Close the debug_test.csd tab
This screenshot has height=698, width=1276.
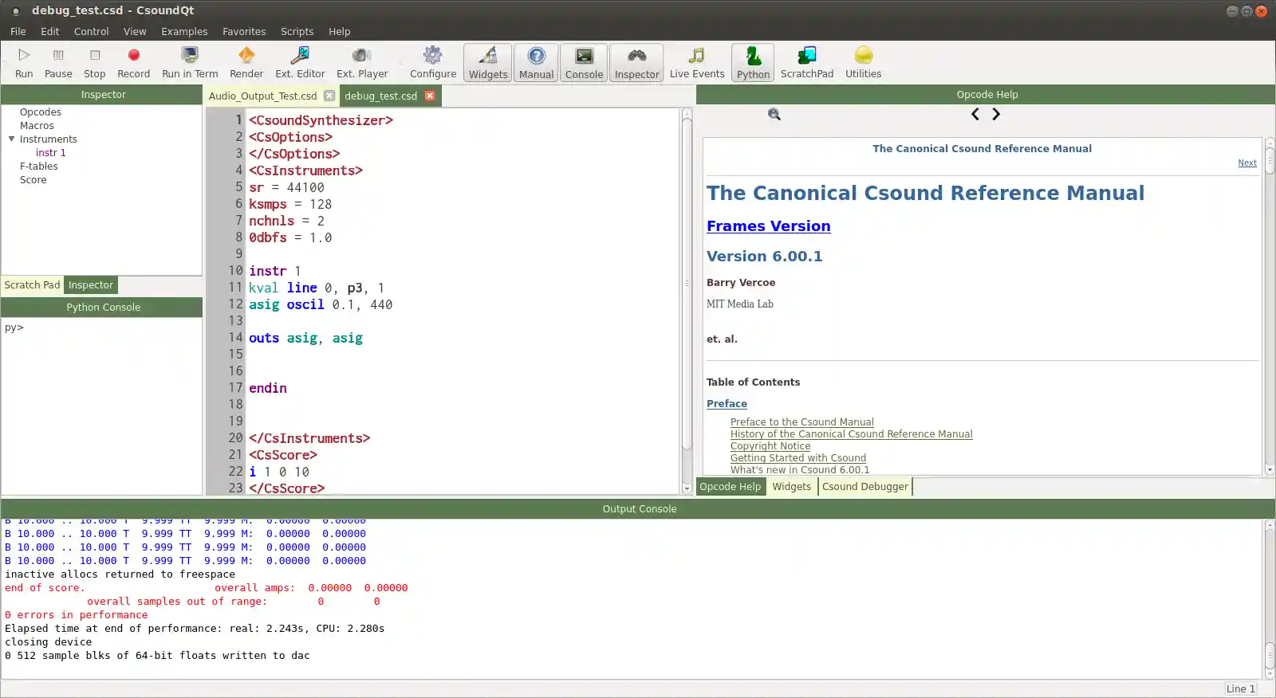pos(430,96)
